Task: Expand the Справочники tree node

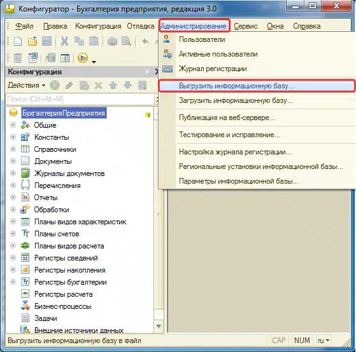Action: click(13, 149)
